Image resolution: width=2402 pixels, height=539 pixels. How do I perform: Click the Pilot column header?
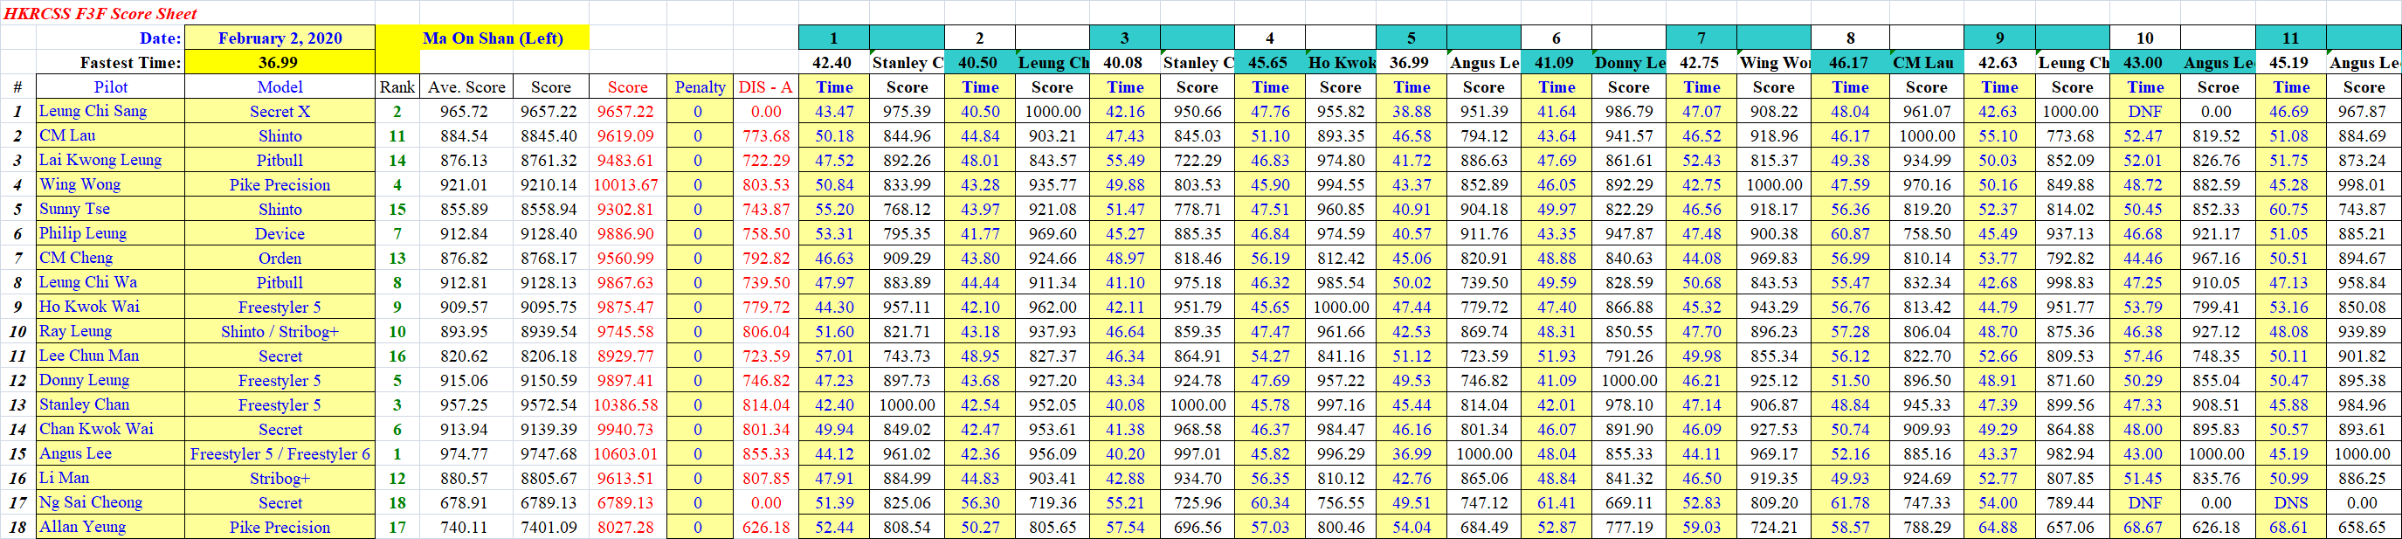tap(111, 86)
